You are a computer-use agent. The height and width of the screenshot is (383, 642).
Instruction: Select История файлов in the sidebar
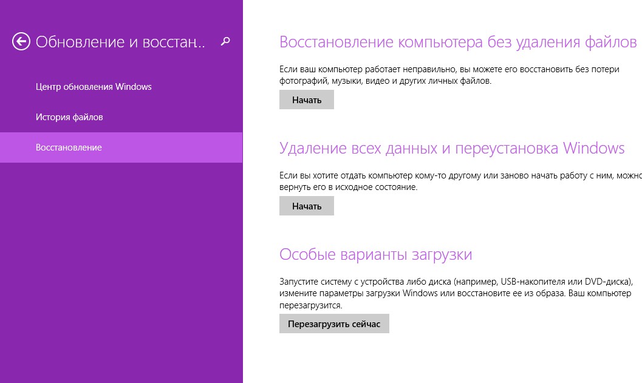(69, 117)
